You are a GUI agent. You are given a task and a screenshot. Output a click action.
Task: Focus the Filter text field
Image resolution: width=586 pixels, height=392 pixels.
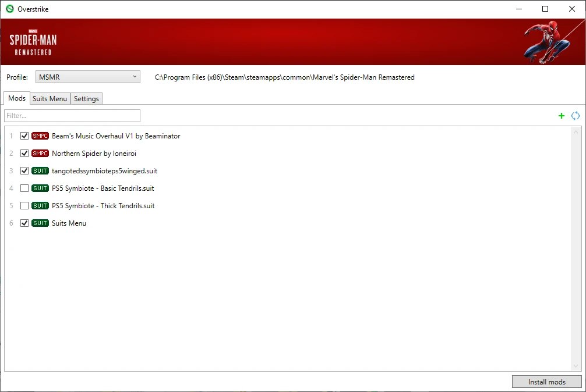(x=72, y=116)
